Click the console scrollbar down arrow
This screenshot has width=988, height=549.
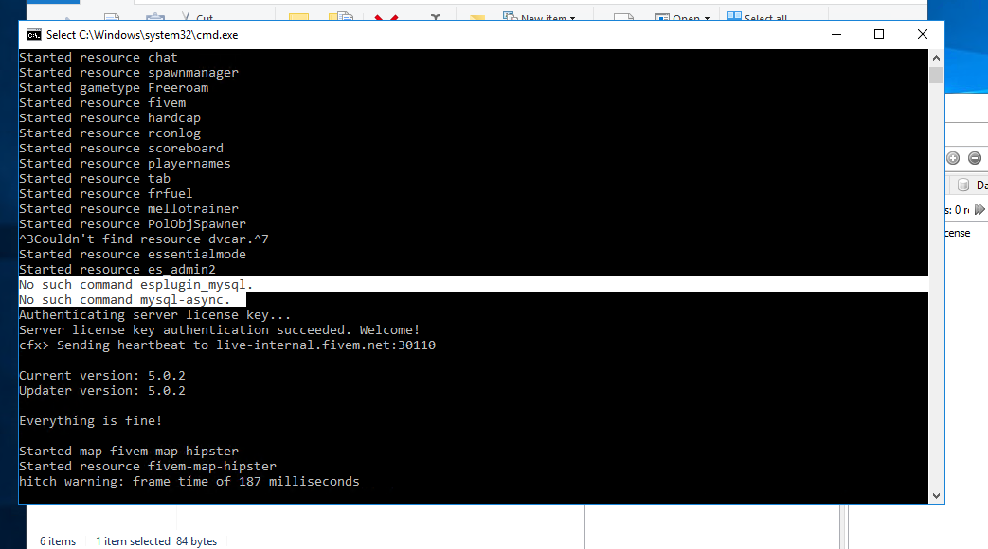coord(937,495)
